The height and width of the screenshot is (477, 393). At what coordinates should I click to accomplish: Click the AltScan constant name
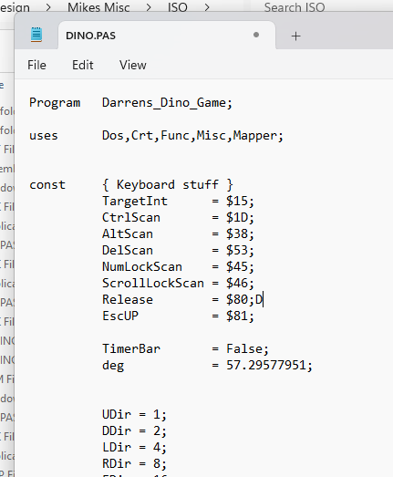(x=128, y=233)
